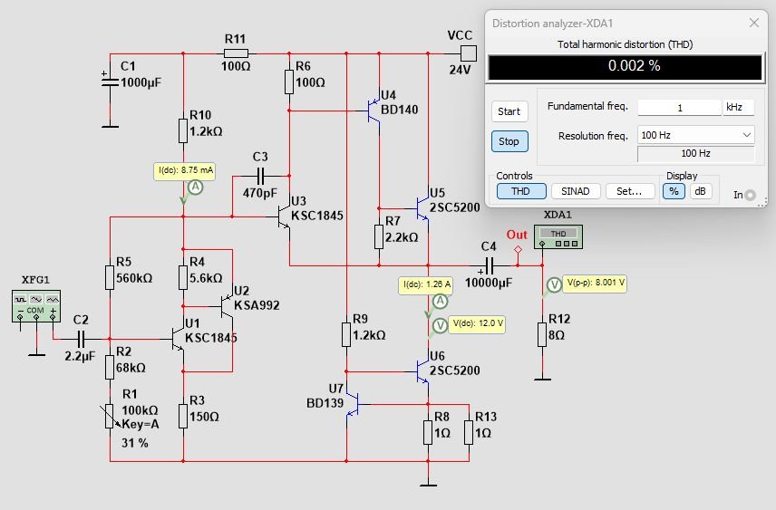Click the ammeter probe showing 8.75 mA
The image size is (776, 510).
point(196,187)
